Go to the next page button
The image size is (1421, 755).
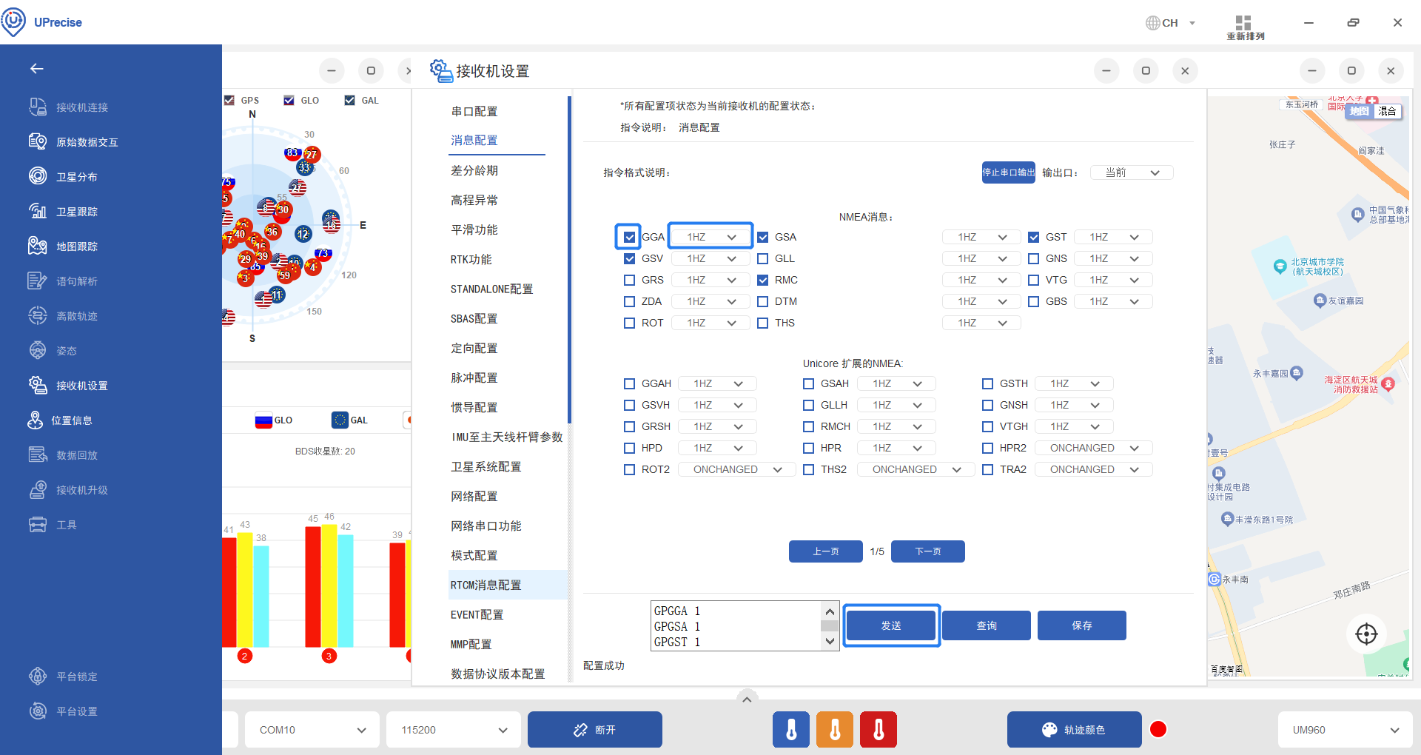927,551
